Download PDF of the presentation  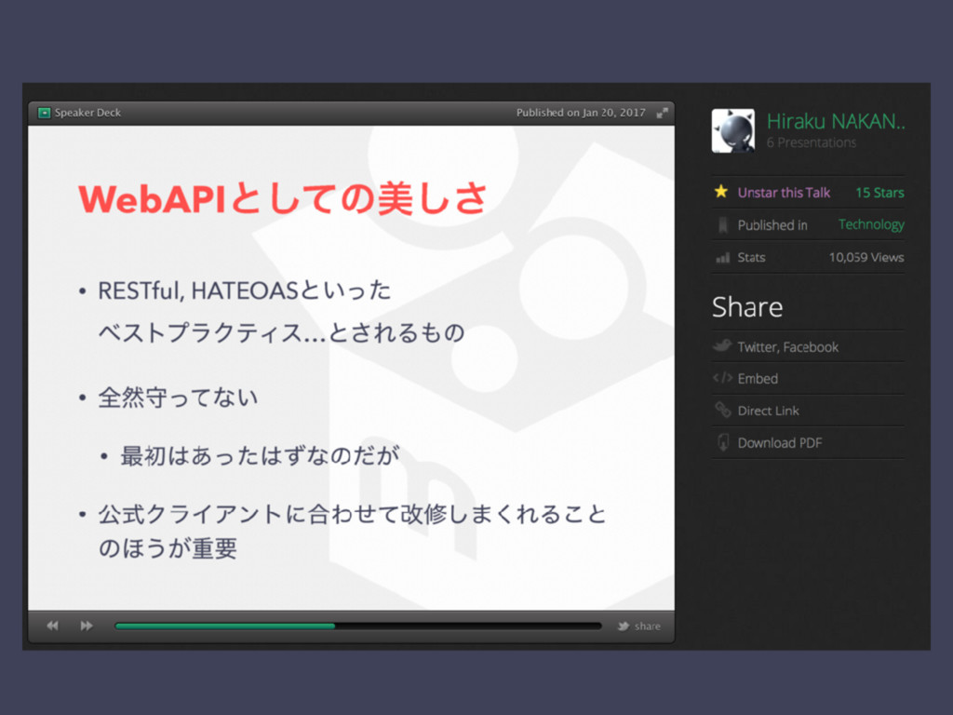tap(780, 443)
